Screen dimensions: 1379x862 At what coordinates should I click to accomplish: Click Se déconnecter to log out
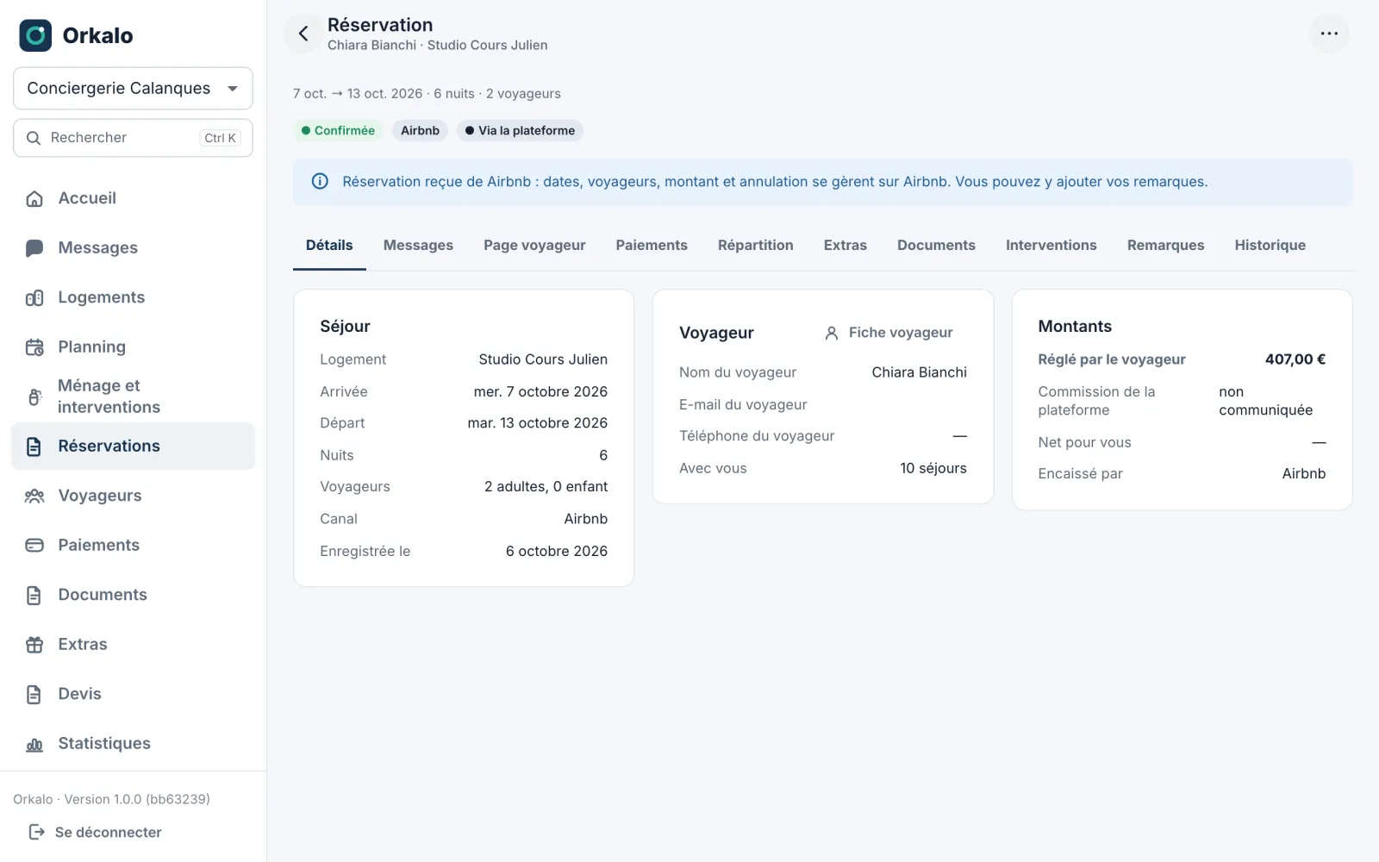95,832
